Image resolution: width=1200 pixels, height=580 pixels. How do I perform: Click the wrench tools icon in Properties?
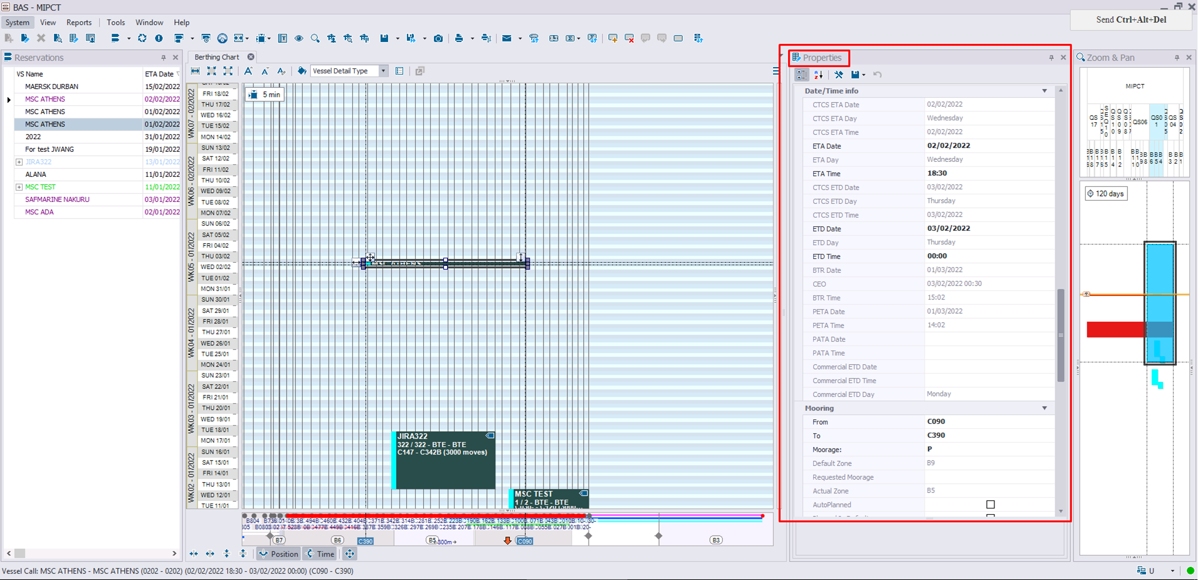839,75
